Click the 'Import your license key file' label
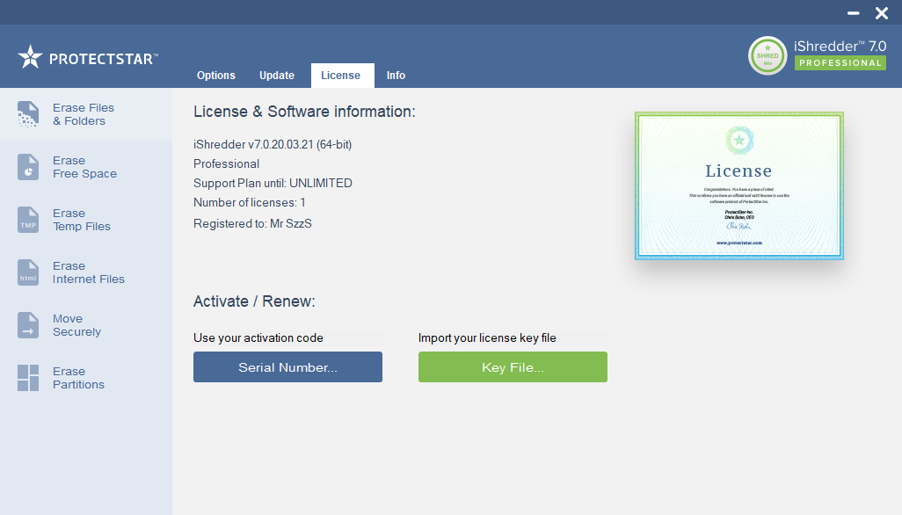Screen dimensions: 902x515 coord(487,338)
